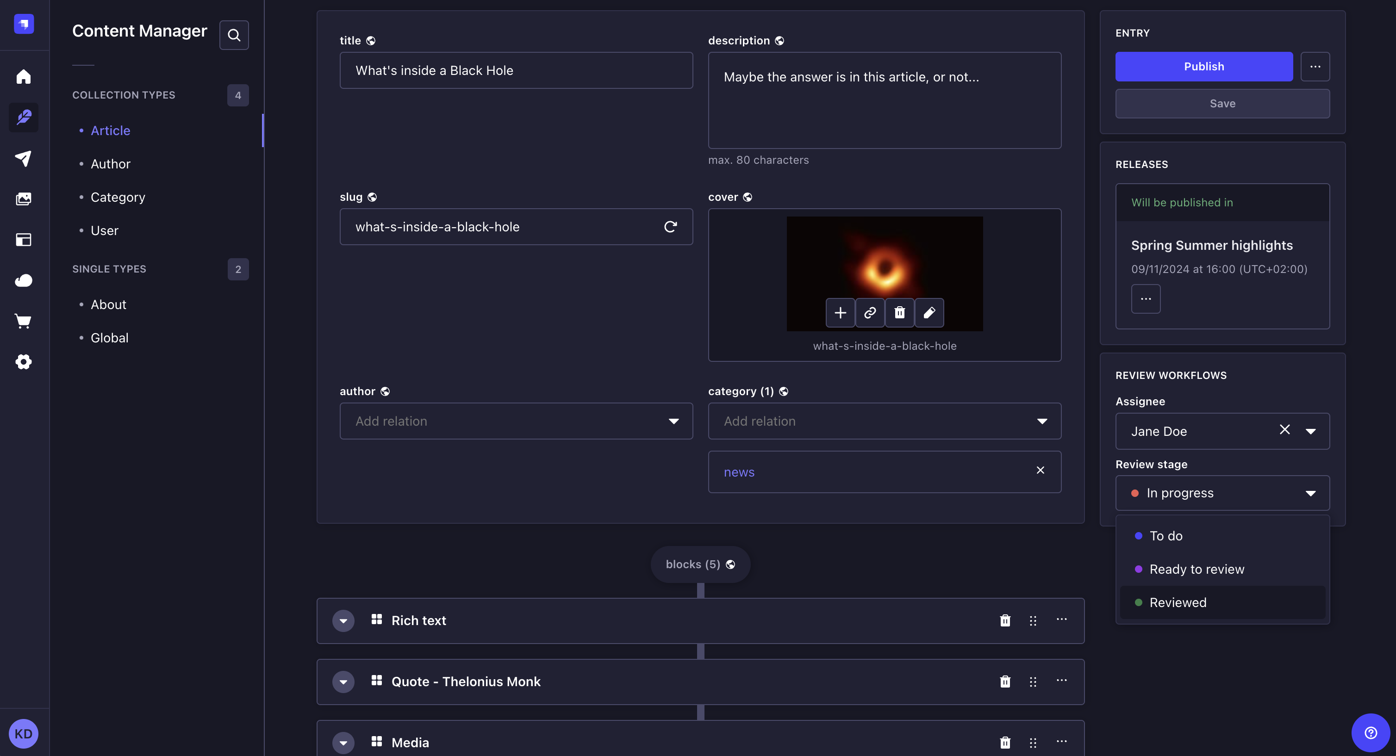Open Releases via the paper plane icon
The image size is (1396, 756).
pos(23,158)
